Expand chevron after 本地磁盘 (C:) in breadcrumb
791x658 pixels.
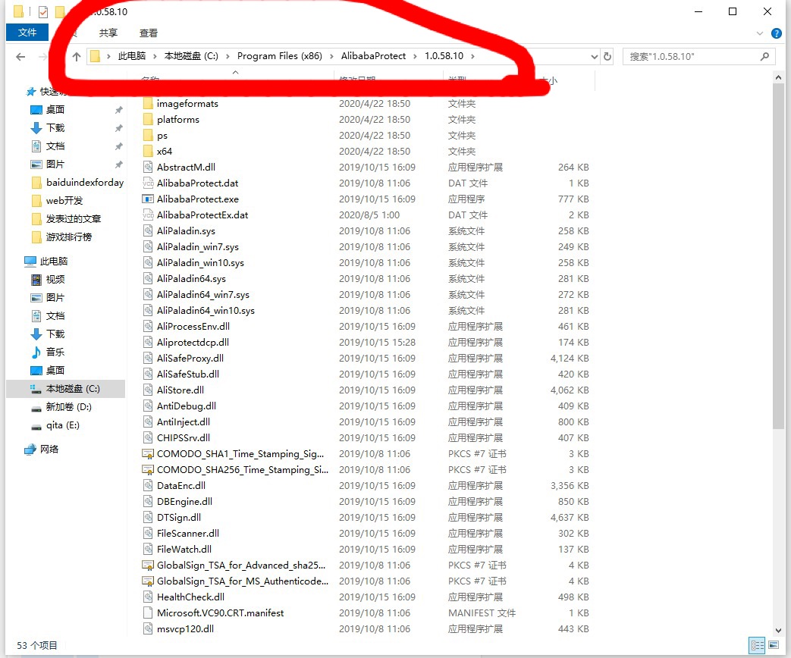228,56
